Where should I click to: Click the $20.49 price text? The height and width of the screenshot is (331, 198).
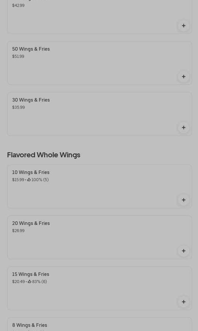(18, 281)
